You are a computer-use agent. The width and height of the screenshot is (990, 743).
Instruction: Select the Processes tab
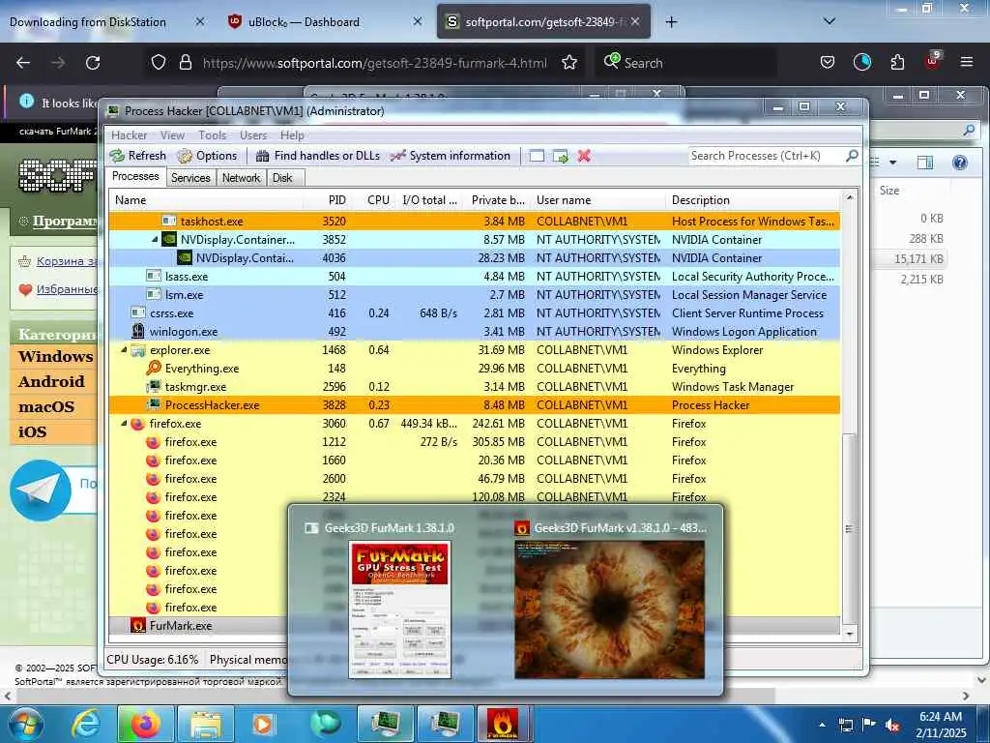pos(135,176)
